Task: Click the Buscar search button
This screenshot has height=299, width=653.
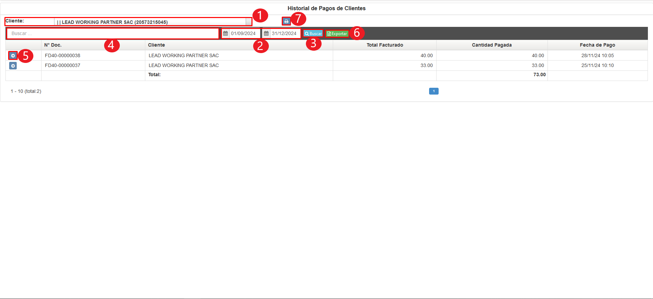Action: (x=313, y=34)
